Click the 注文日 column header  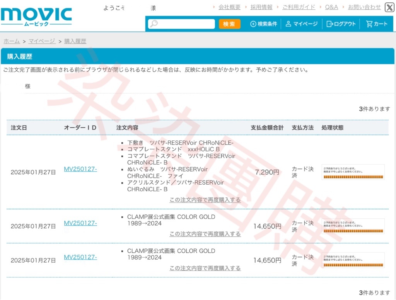(19, 128)
